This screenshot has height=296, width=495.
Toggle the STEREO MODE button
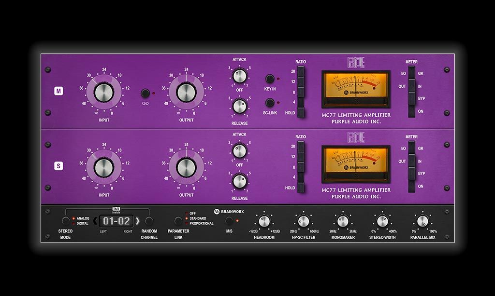click(66, 221)
